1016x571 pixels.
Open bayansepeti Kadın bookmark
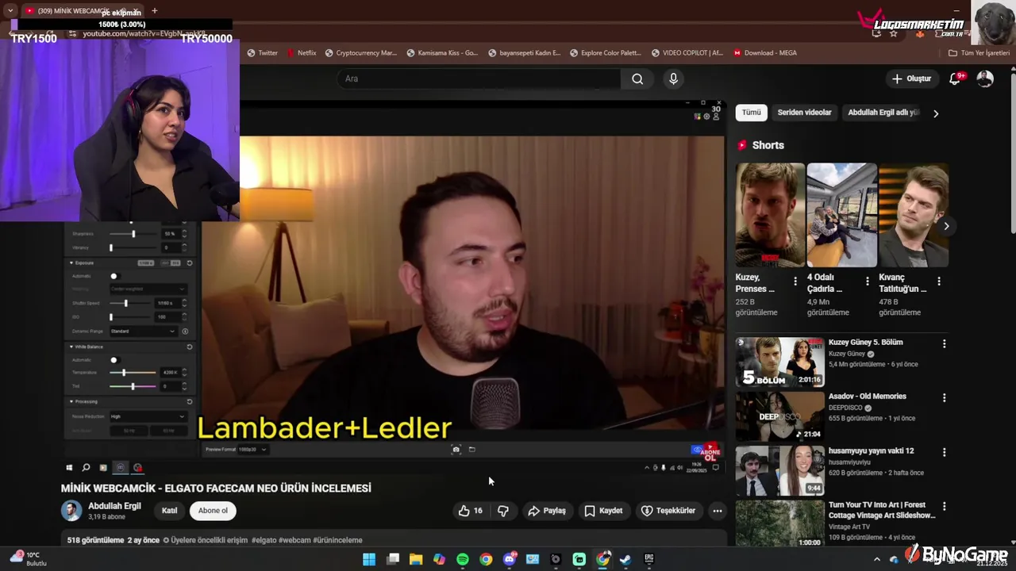click(x=524, y=53)
